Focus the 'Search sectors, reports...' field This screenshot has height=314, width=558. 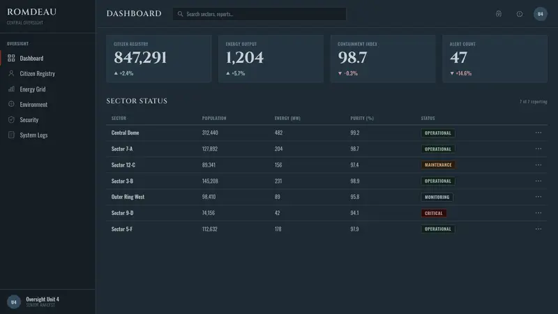259,14
